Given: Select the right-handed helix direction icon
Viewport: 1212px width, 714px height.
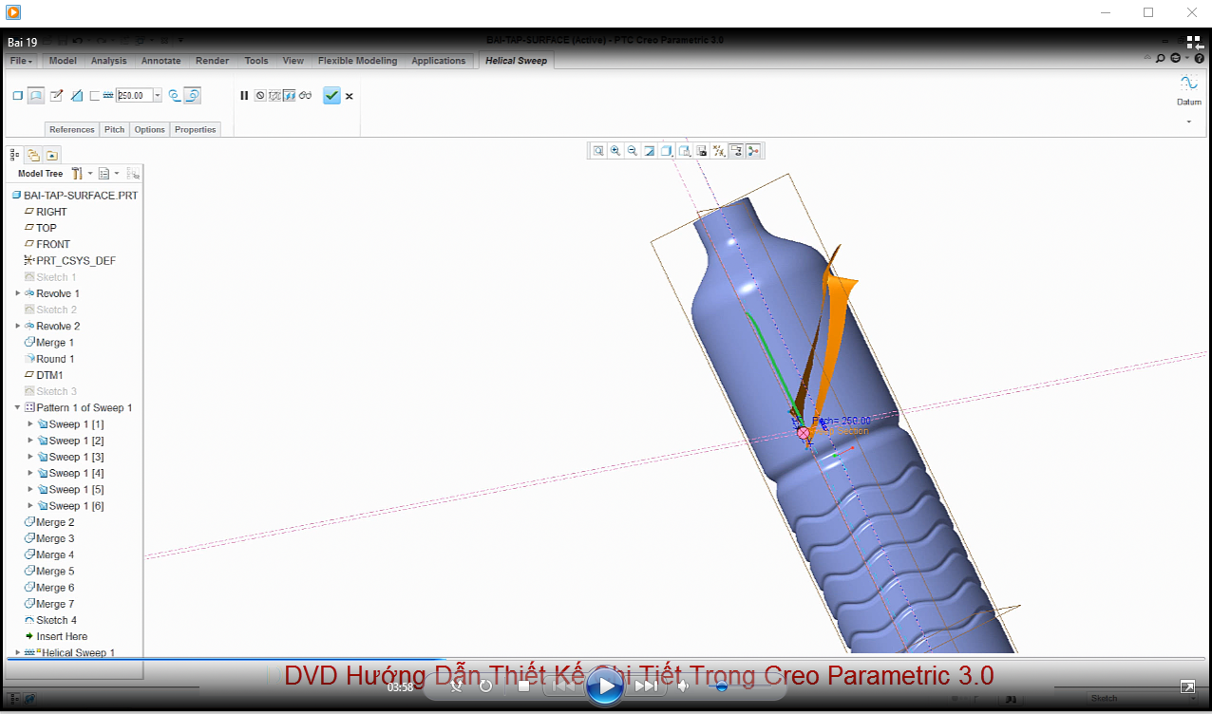Looking at the screenshot, I should pos(194,95).
